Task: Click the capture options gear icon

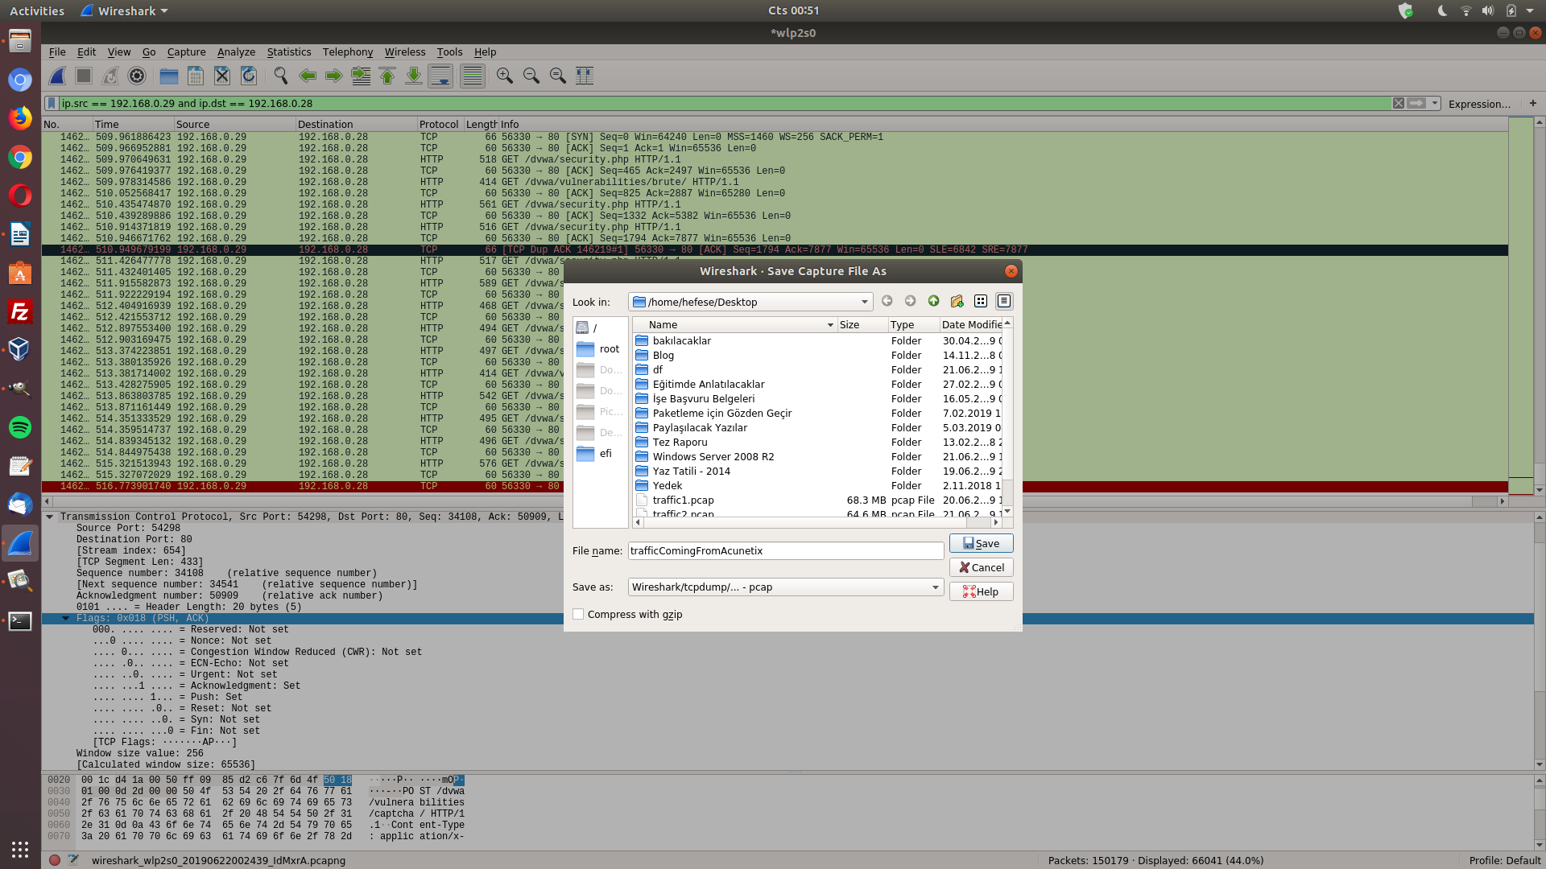Action: pos(137,76)
